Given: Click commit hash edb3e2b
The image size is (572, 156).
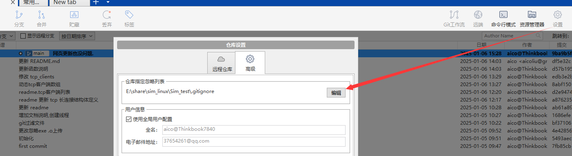Looking at the screenshot, I should click(x=562, y=76).
